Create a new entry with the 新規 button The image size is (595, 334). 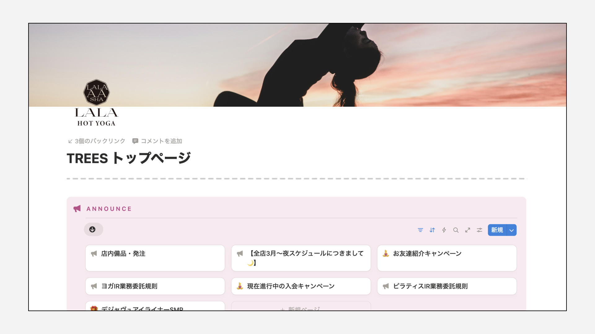[x=496, y=230]
